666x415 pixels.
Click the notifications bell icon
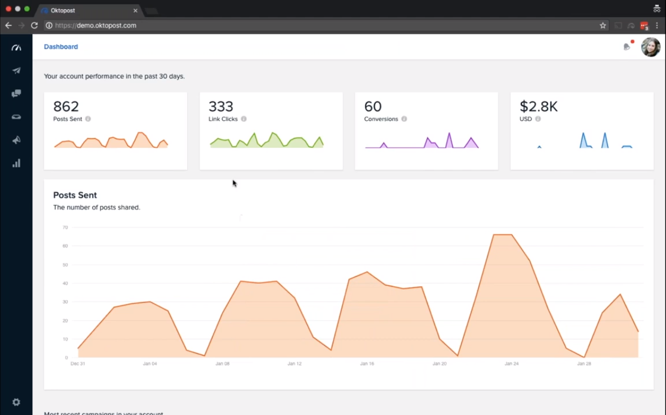(627, 47)
